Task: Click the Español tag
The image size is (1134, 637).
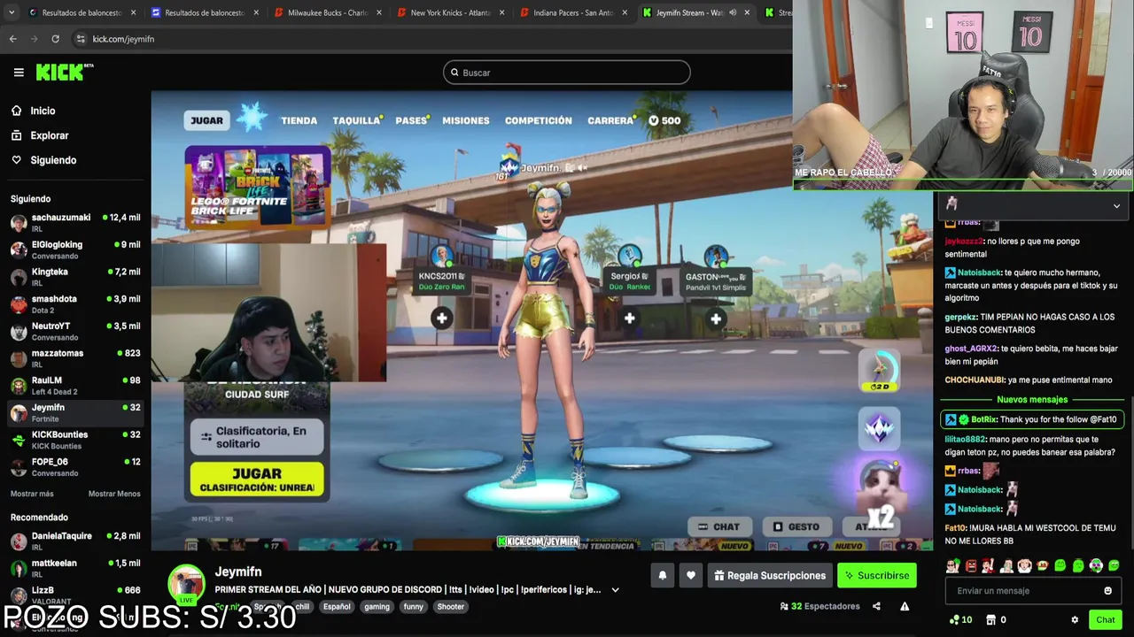Action: 337,607
